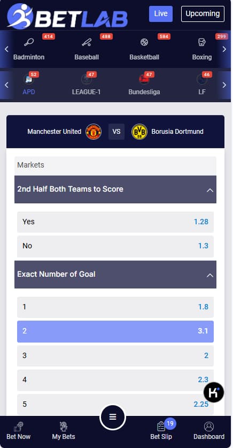Click the Upcoming button
233x448 pixels.
coord(203,14)
